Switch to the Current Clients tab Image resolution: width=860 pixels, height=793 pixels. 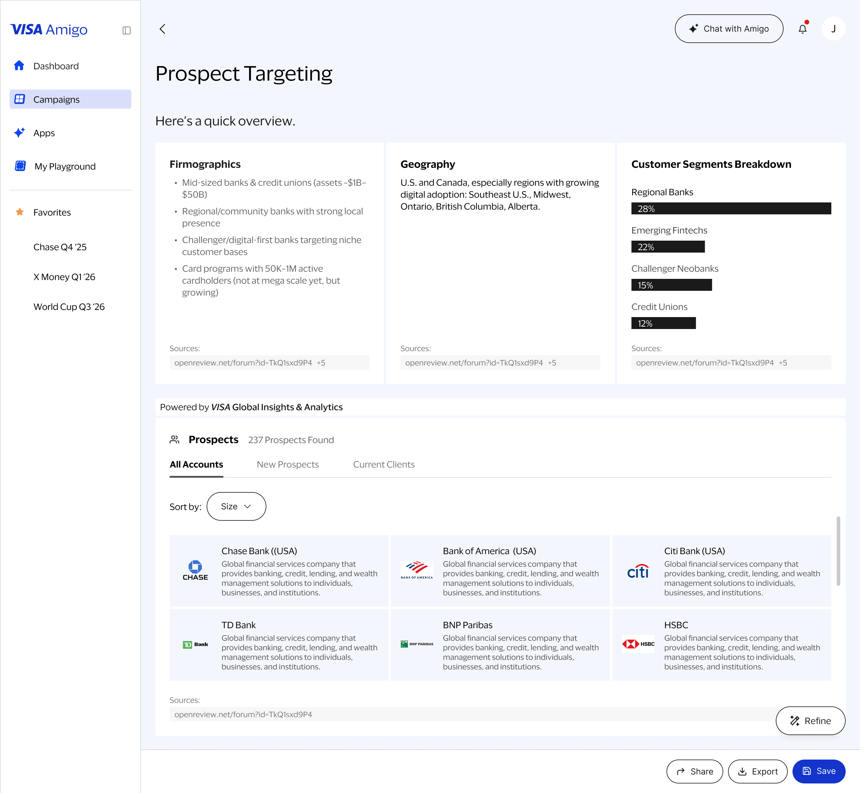click(x=384, y=464)
